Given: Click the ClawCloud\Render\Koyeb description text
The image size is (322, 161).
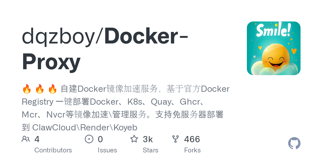Looking at the screenshot, I should (x=85, y=127).
